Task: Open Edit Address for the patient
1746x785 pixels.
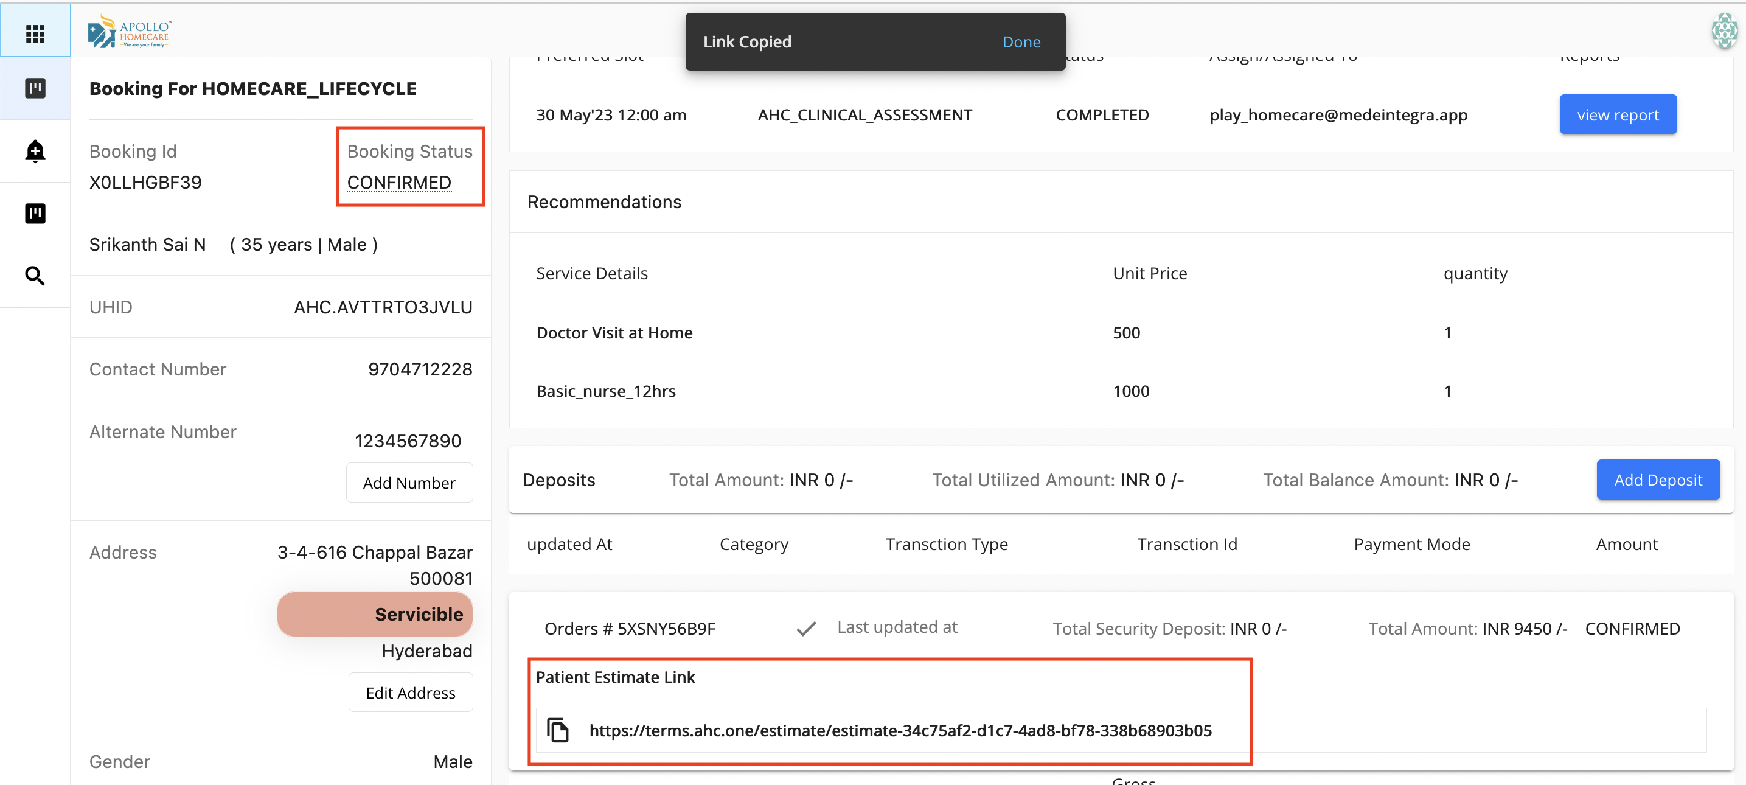Action: click(410, 692)
